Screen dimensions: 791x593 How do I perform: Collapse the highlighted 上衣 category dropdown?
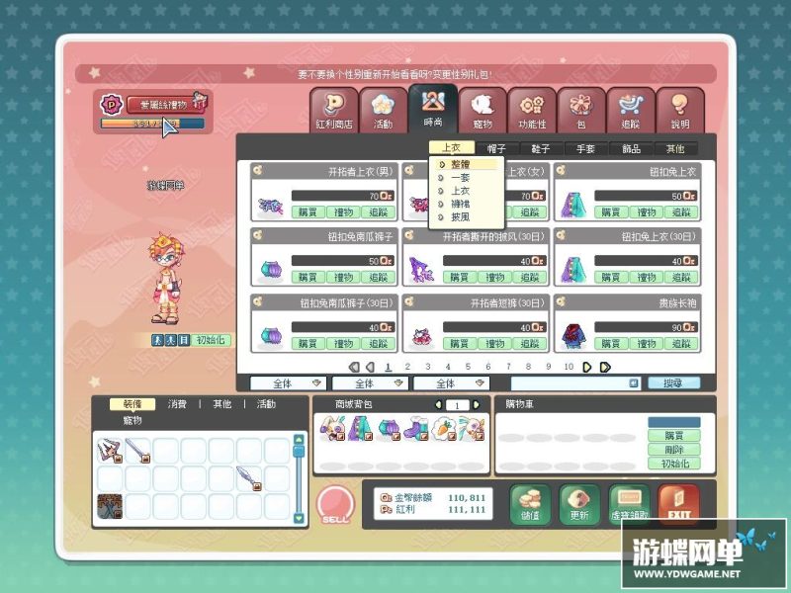point(452,147)
